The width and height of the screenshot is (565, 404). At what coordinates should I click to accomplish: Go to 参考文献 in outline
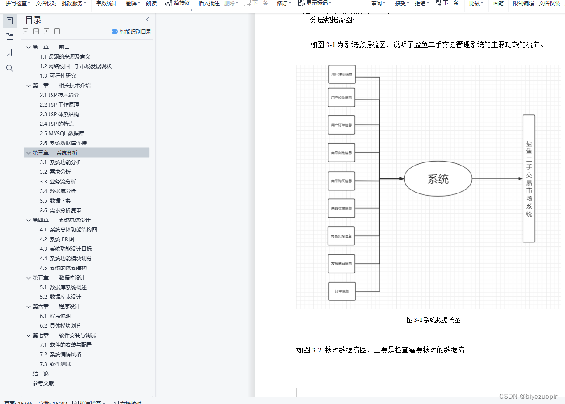point(43,383)
